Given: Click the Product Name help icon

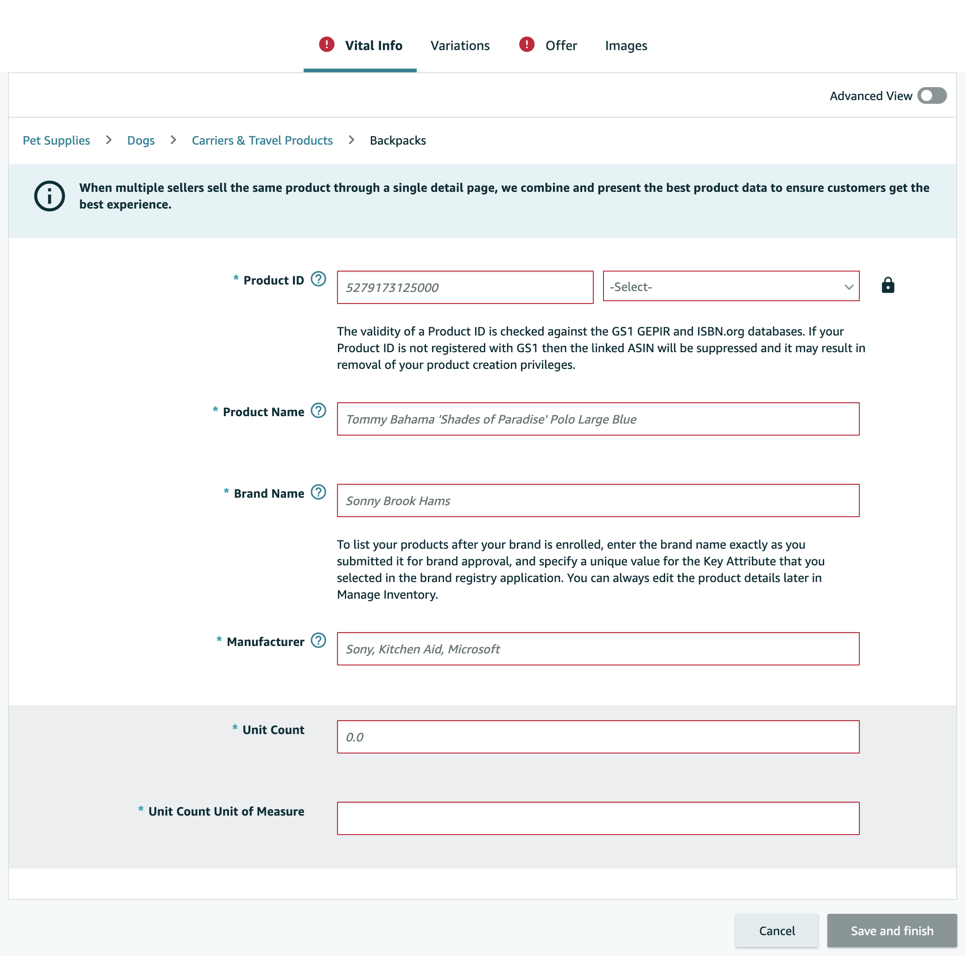Looking at the screenshot, I should click(x=318, y=410).
